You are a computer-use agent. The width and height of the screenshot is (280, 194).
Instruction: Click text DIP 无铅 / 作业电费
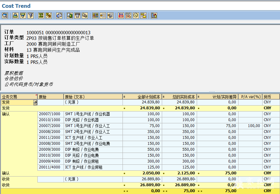[x=82, y=155]
